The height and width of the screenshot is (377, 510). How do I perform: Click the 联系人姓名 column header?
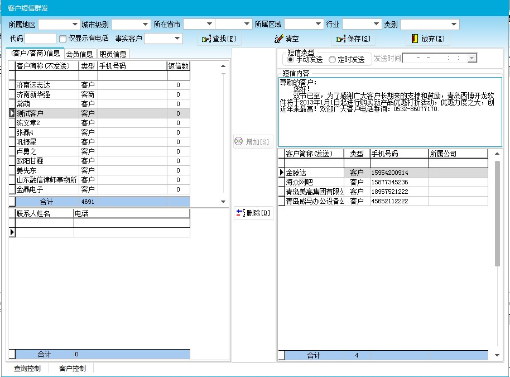[45, 213]
